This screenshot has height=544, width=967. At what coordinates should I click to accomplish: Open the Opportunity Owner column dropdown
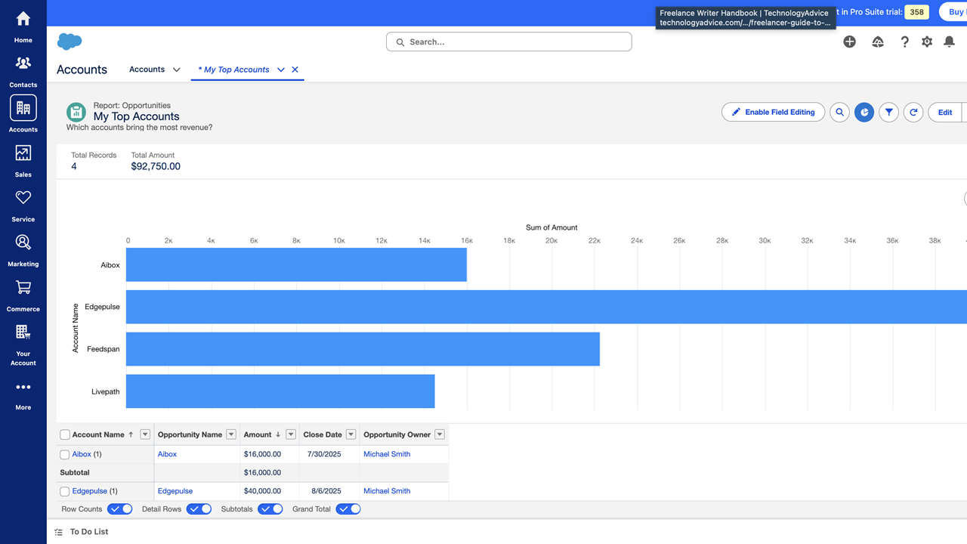point(440,434)
